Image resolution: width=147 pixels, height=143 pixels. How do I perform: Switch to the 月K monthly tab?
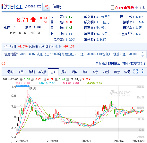point(74,72)
